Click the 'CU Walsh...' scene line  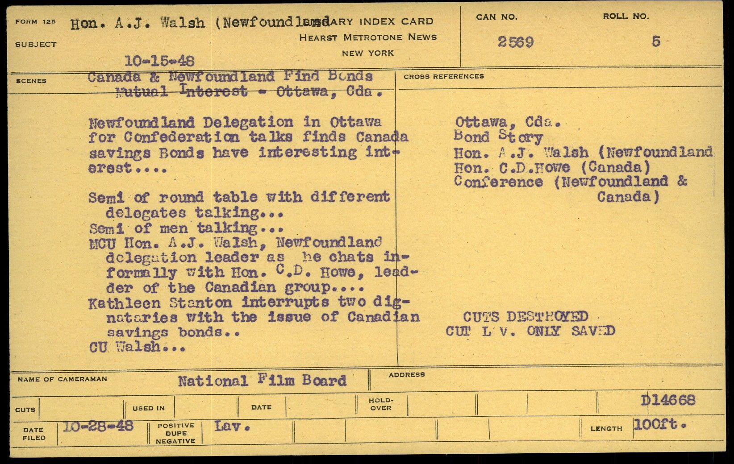(137, 347)
